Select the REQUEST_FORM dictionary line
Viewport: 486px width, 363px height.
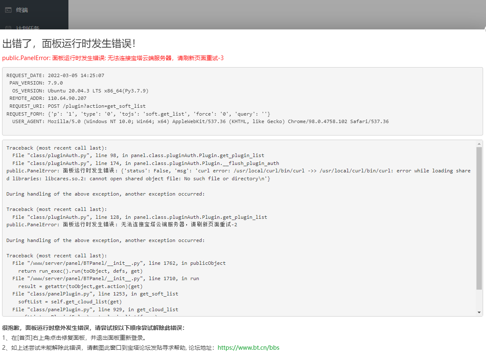138,114
